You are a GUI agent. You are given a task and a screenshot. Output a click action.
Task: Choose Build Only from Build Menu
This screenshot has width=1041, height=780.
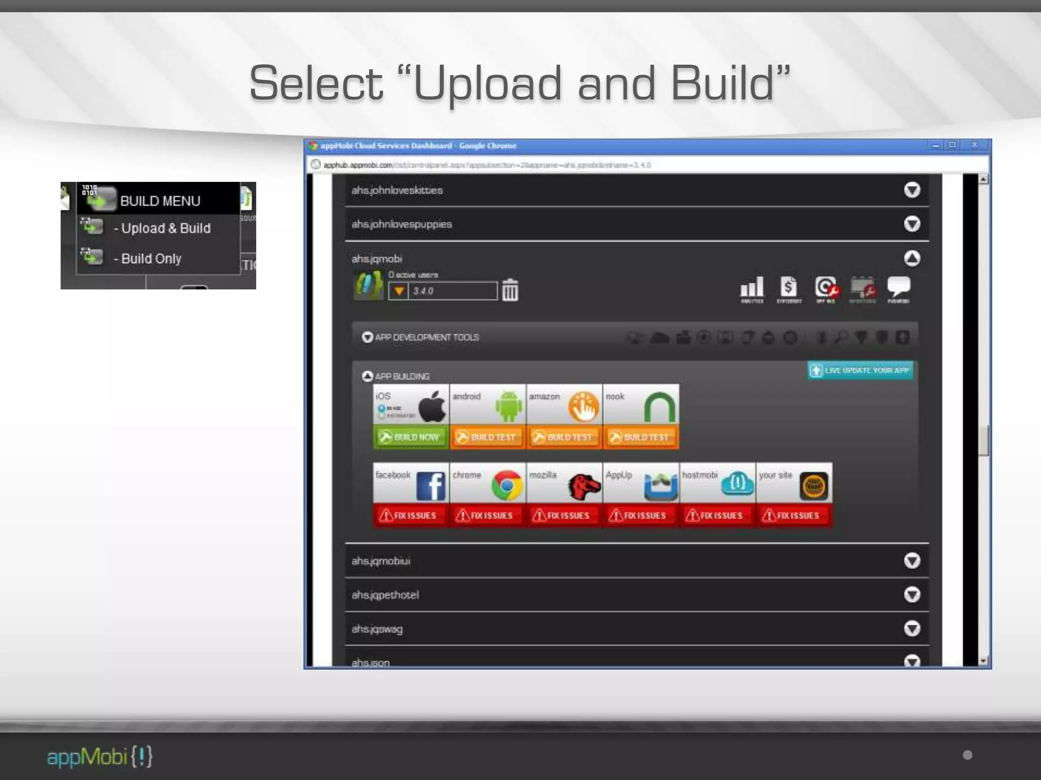159,258
